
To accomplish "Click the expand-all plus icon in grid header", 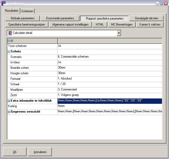I will (x=12, y=41).
